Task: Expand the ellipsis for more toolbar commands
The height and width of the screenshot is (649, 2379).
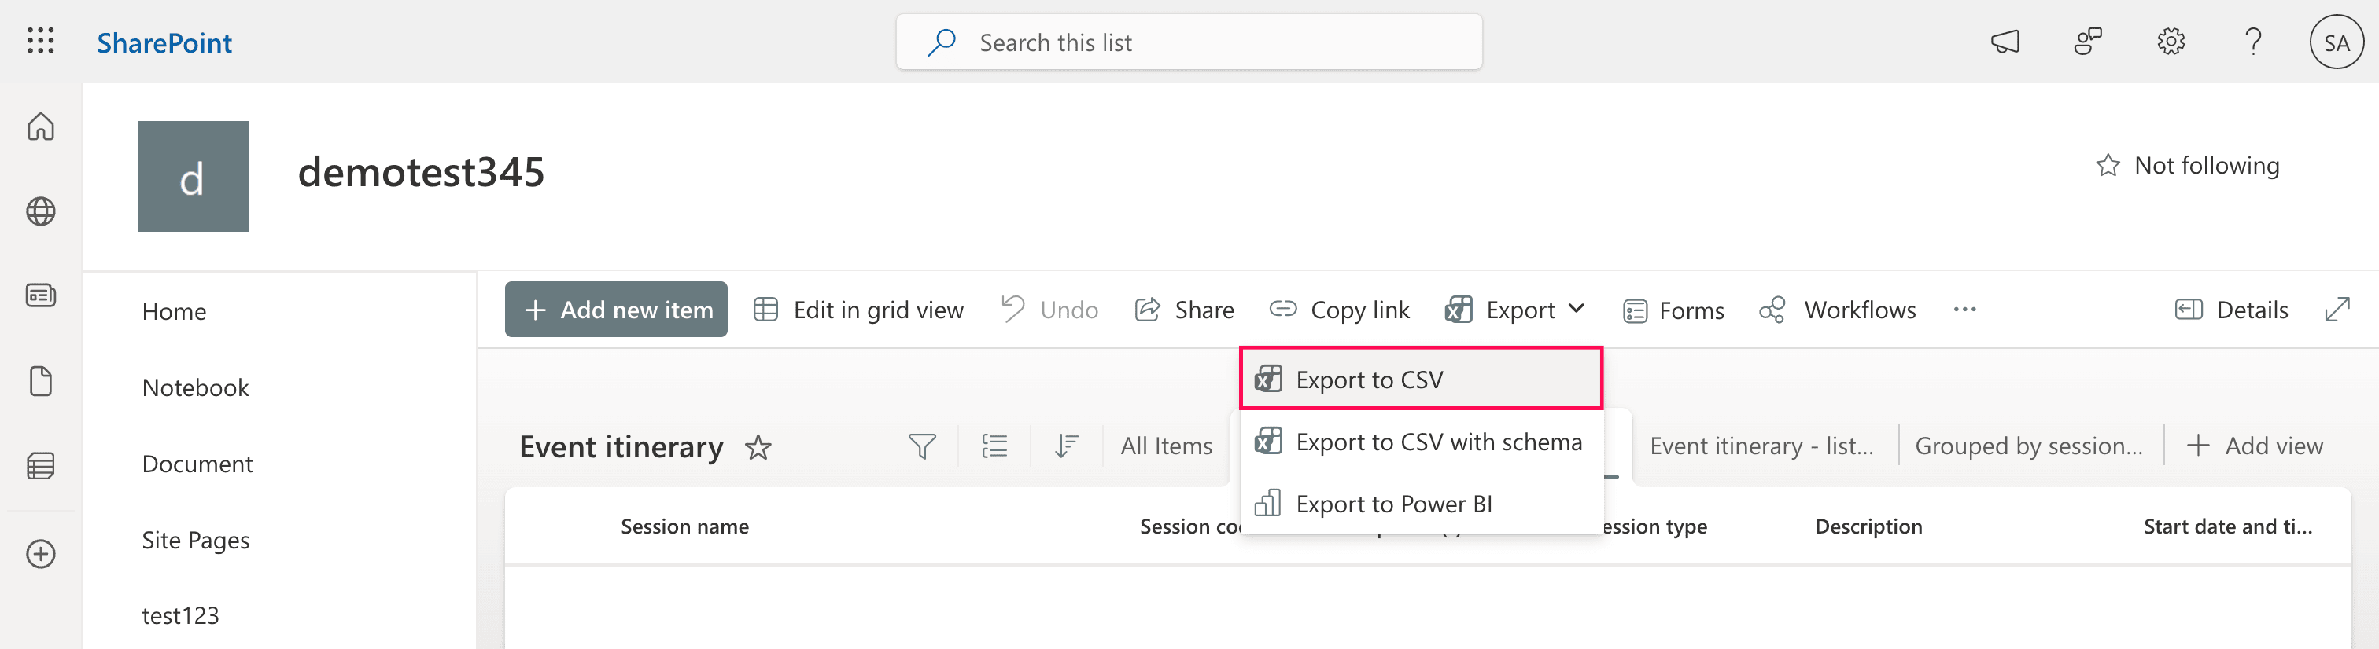Action: tap(1965, 310)
